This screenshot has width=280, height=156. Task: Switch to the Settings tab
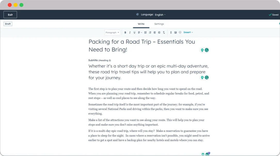point(159,24)
